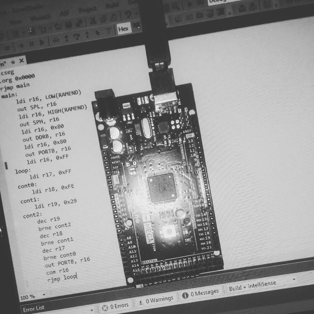Click the Run to Cursor pointer icon
This screenshot has width=314, height=314.
(x=97, y=33)
